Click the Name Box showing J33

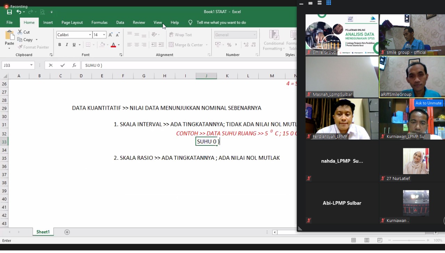(x=16, y=65)
